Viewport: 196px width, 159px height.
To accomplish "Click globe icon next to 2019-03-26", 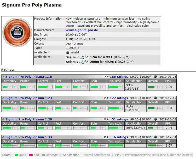I will (x=155, y=77).
